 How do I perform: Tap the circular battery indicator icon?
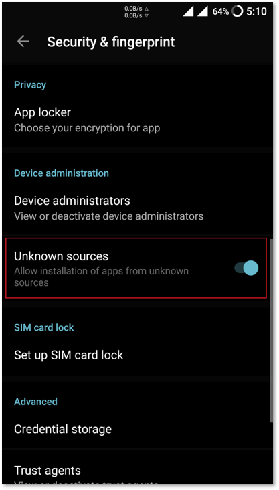[238, 11]
